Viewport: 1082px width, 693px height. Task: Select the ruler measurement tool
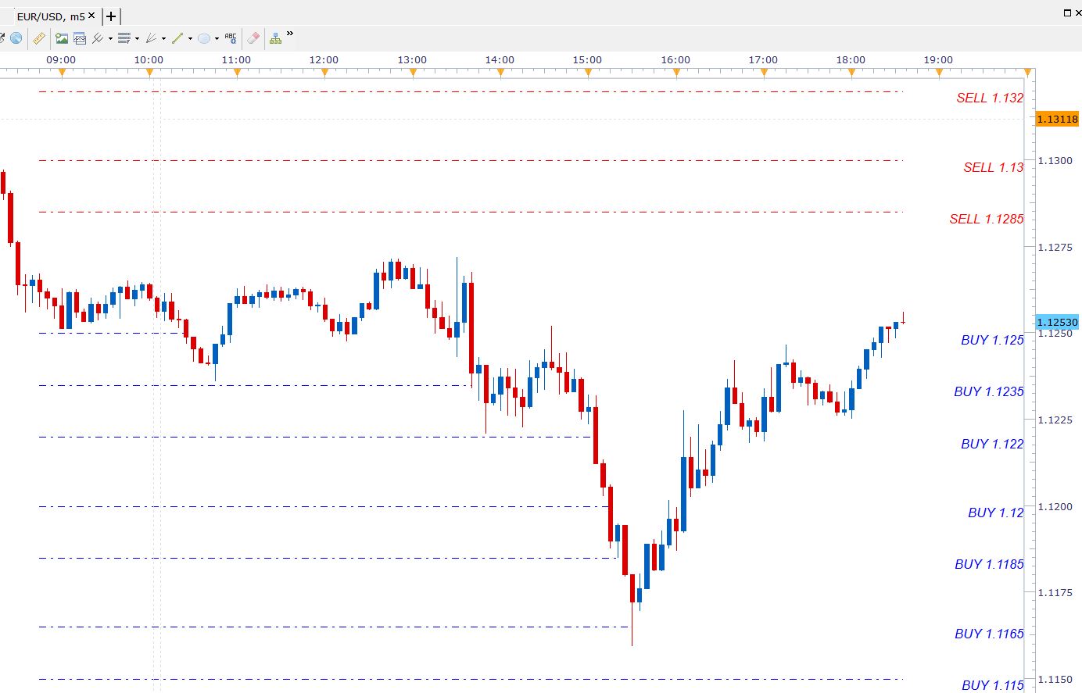coord(38,38)
